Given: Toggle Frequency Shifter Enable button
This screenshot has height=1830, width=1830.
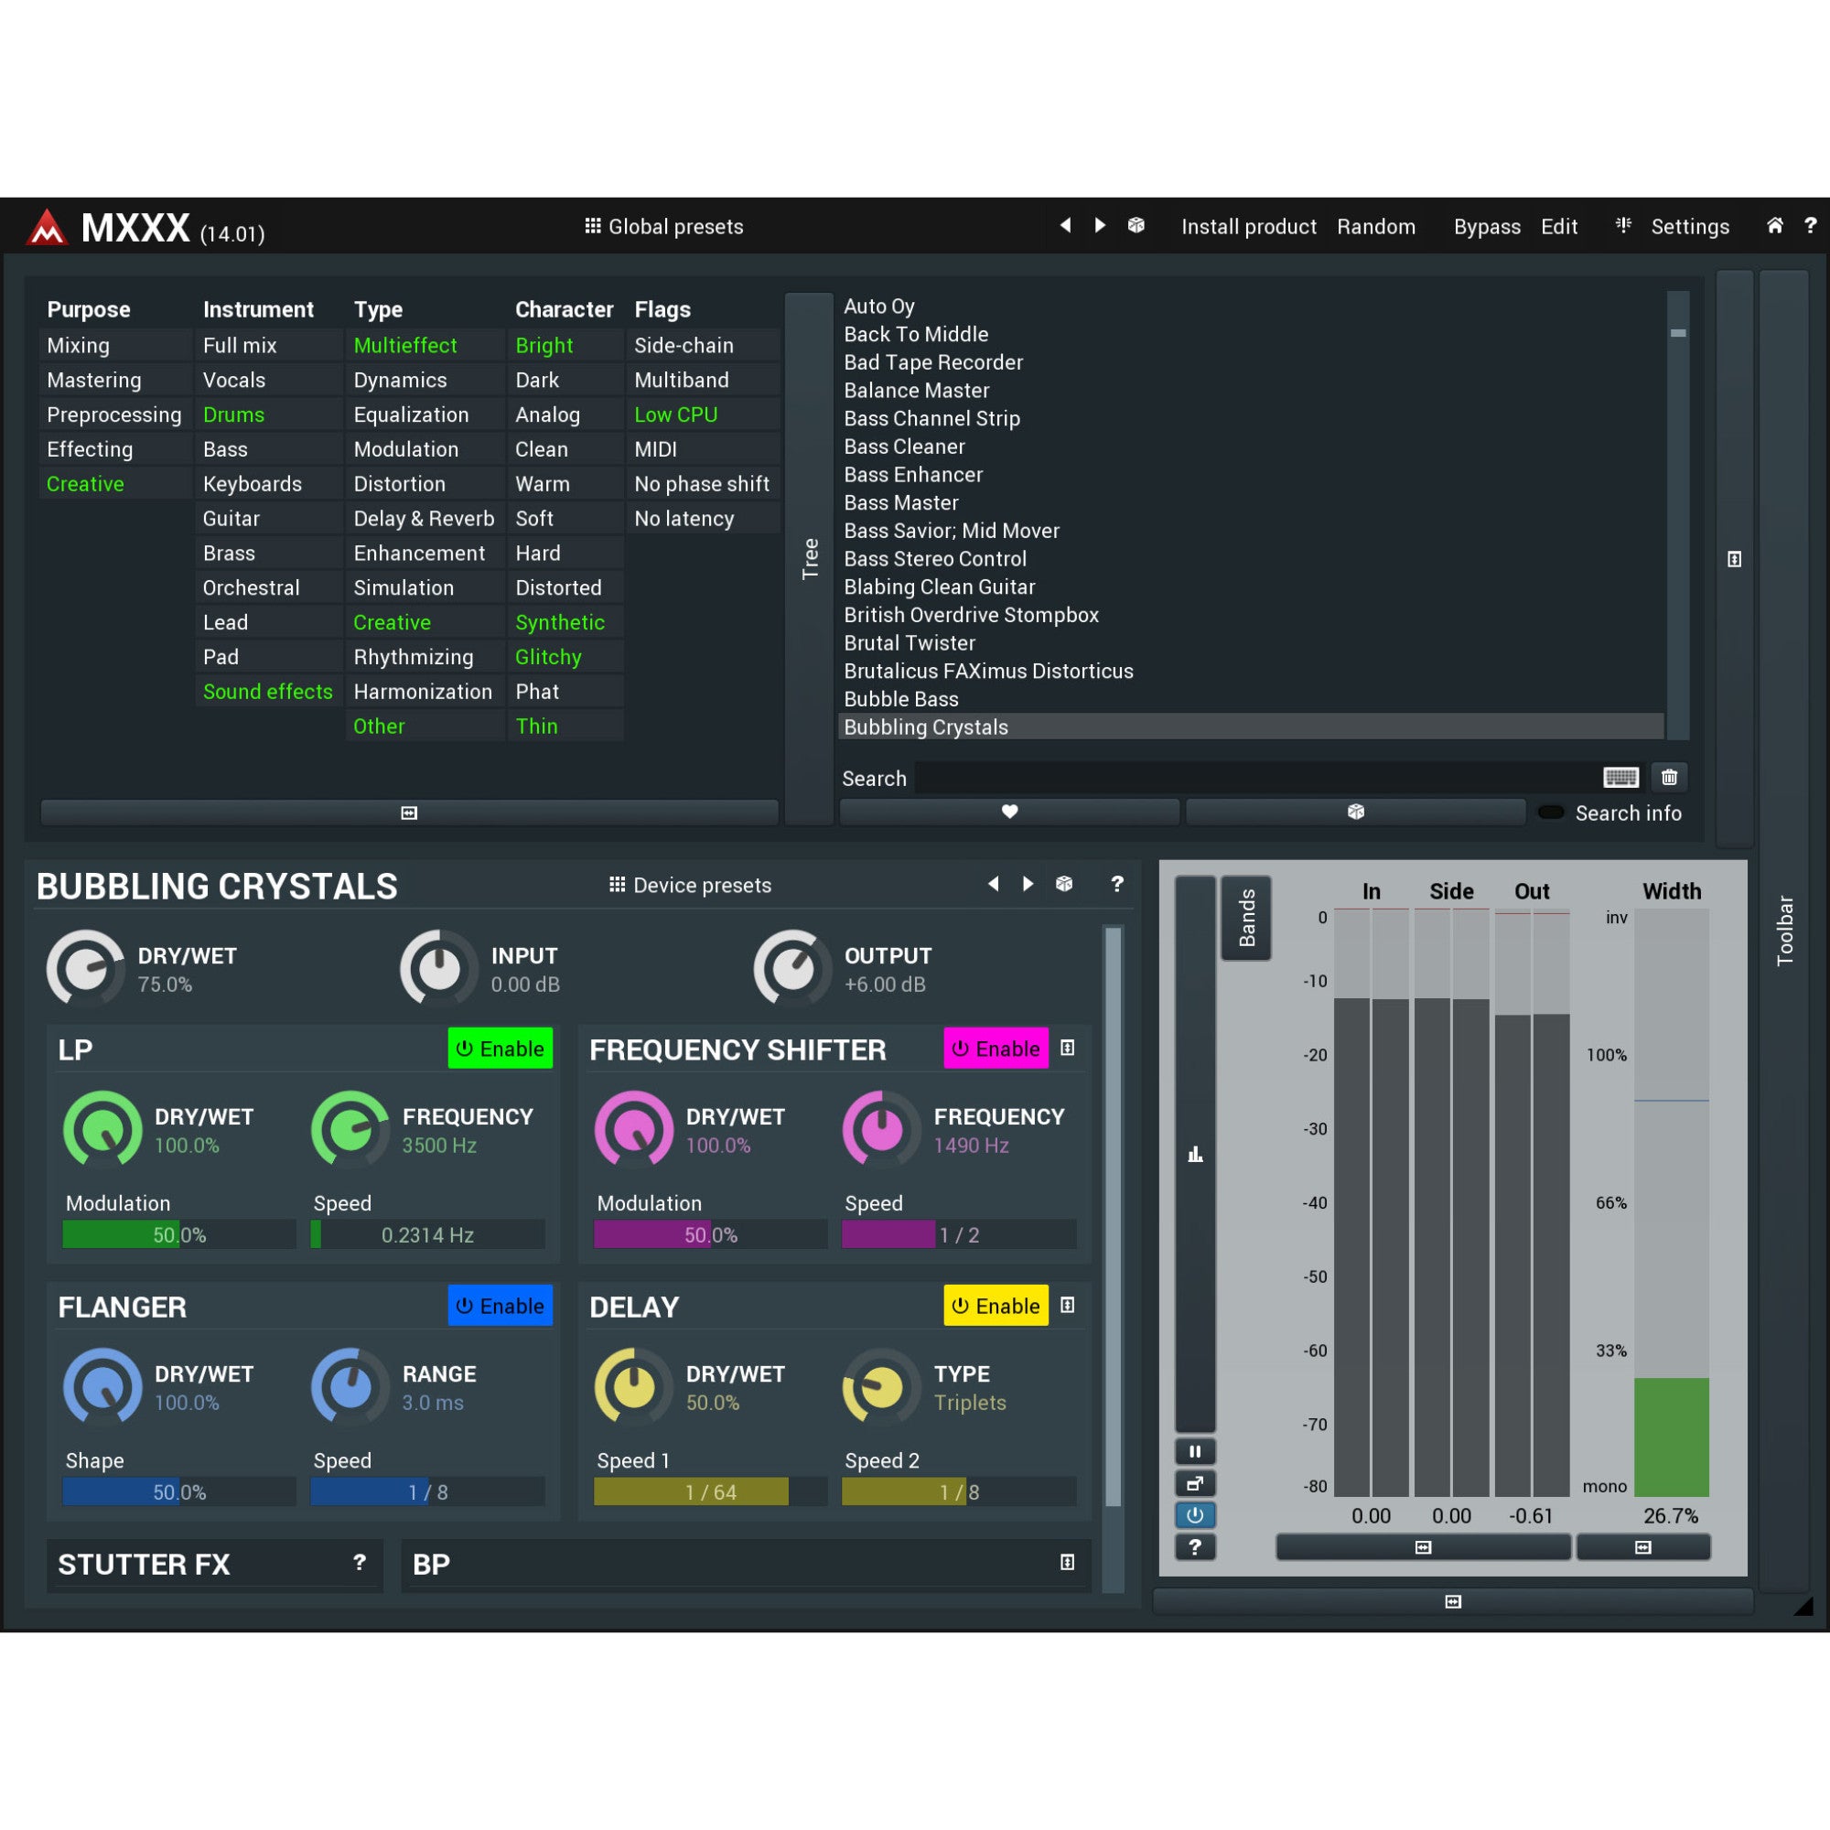Looking at the screenshot, I should click(x=996, y=1049).
